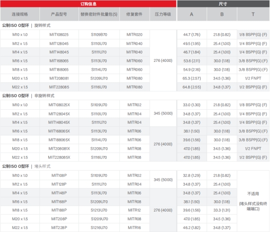Click the 1/2 FNPT cell in rotating section
Image resolution: width=270 pixels, height=232 pixels.
253,78
